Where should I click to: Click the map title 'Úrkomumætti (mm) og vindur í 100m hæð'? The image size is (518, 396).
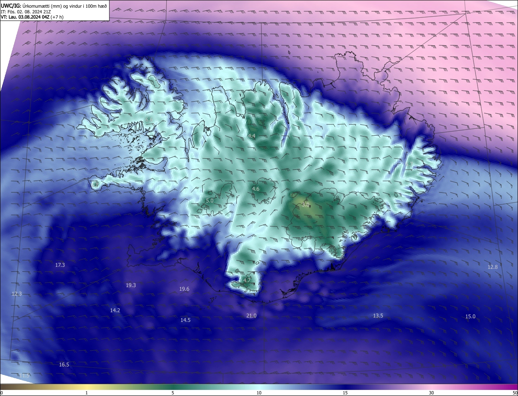64,6
